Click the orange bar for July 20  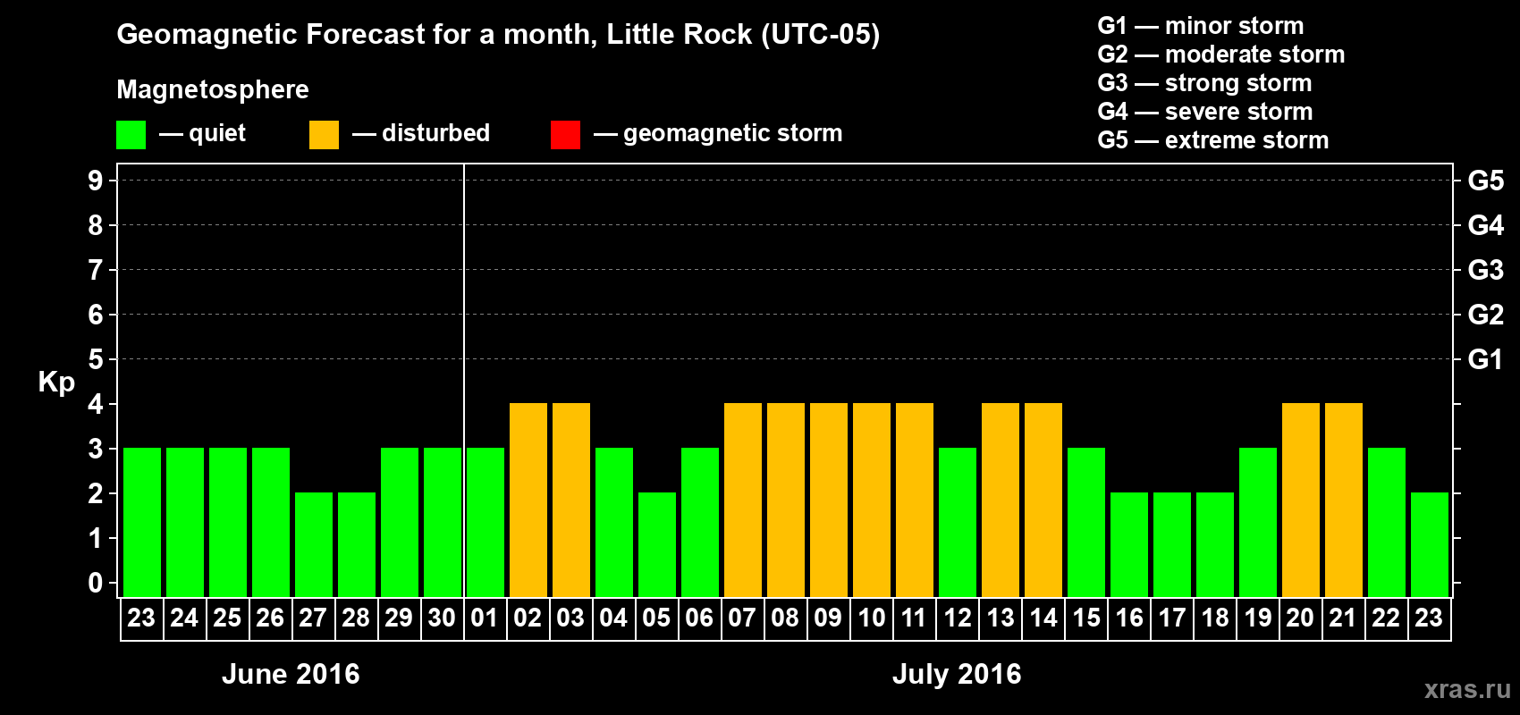tap(1301, 500)
